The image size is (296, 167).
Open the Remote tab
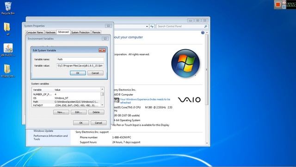pos(96,32)
